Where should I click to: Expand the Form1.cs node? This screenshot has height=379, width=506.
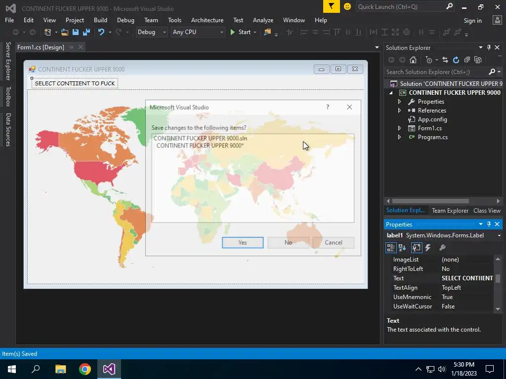[x=399, y=128]
